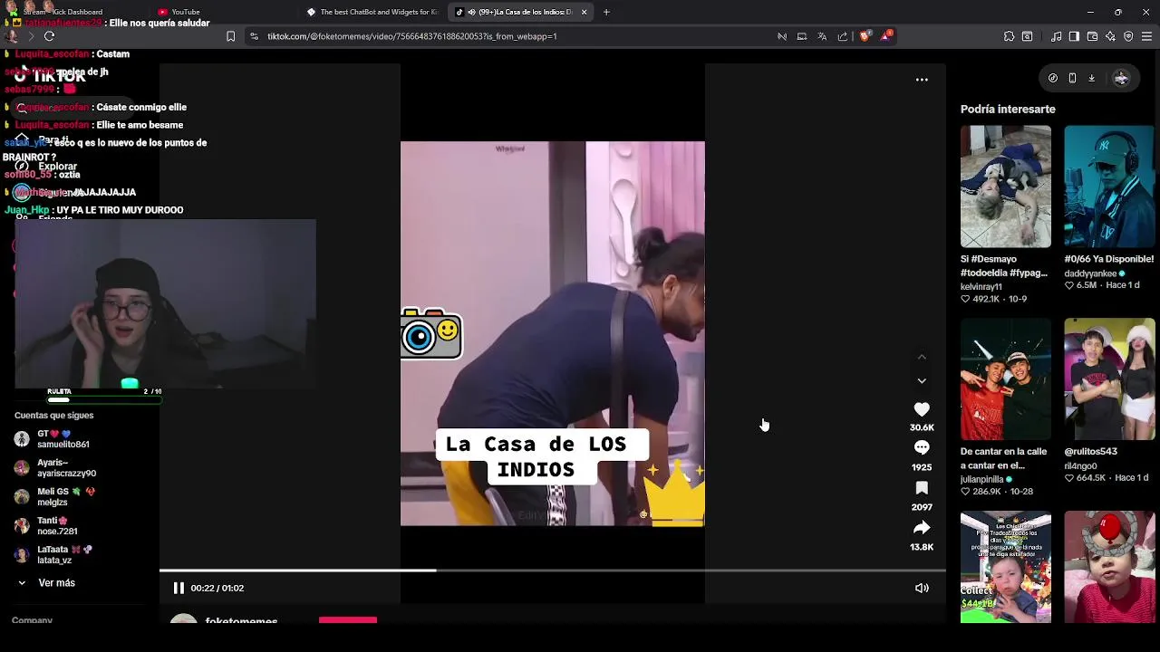View site information icon beside URL
This screenshot has height=652, width=1160.
(254, 36)
